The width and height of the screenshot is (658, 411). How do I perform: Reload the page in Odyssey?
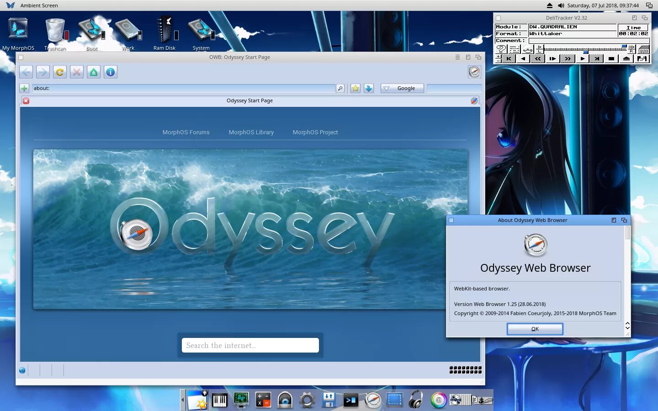(60, 72)
